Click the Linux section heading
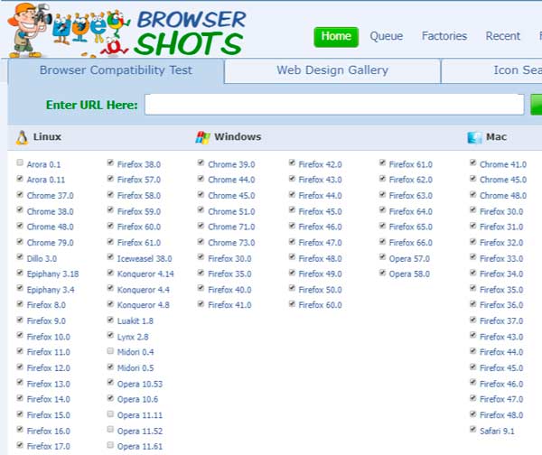 click(x=47, y=137)
